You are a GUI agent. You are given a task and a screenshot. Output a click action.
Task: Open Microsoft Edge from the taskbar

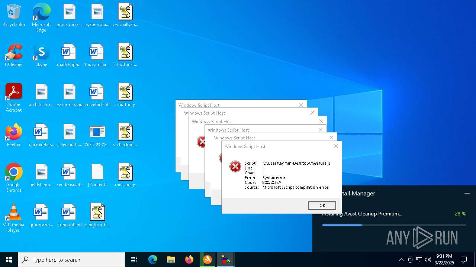pos(153,260)
